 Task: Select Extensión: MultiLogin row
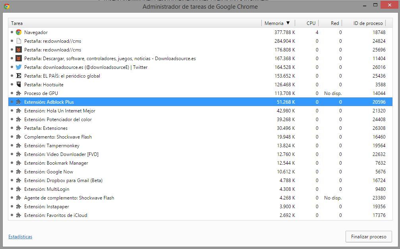[200, 189]
